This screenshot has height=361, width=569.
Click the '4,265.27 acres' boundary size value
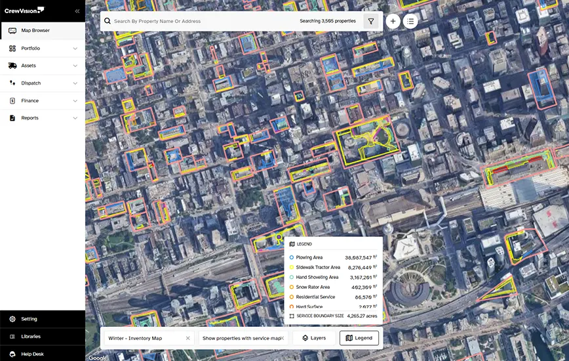(x=362, y=316)
